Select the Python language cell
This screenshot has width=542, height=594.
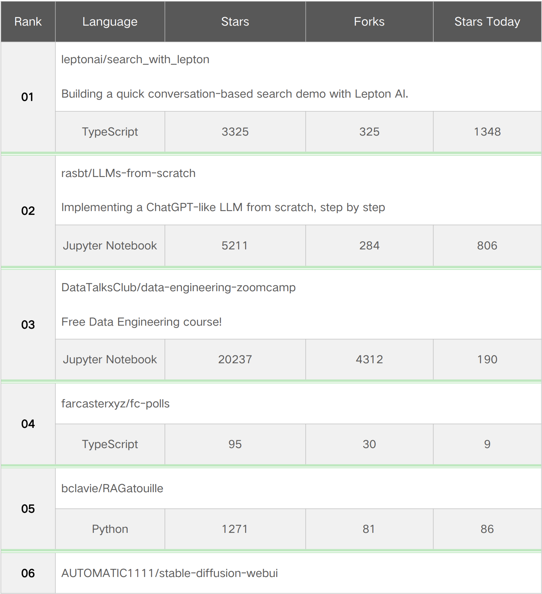coord(110,529)
